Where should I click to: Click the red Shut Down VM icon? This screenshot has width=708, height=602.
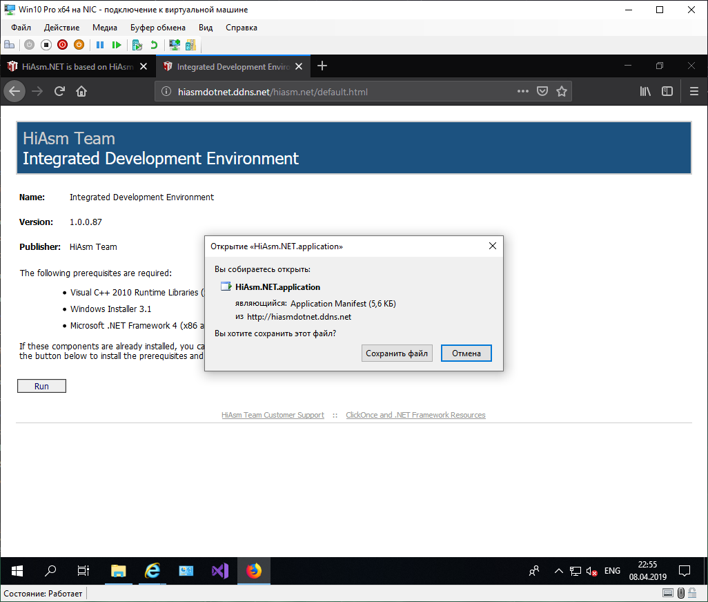click(62, 45)
